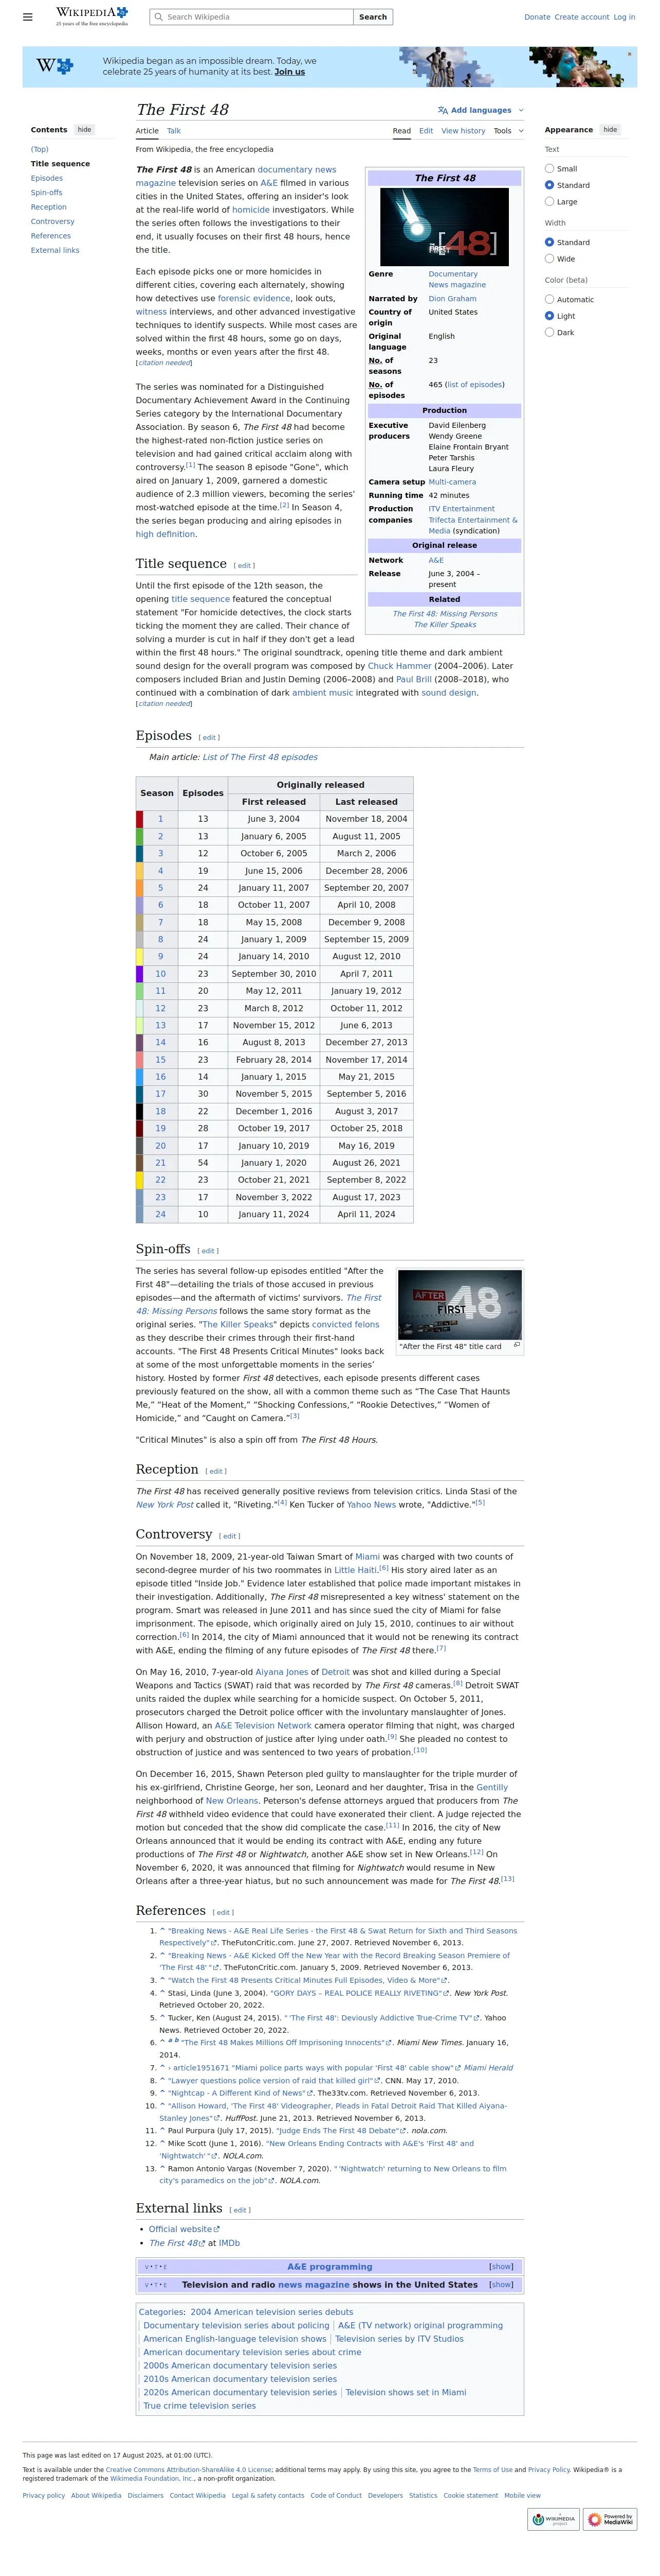Click the high definition link
The height and width of the screenshot is (2576, 660).
click(x=166, y=534)
